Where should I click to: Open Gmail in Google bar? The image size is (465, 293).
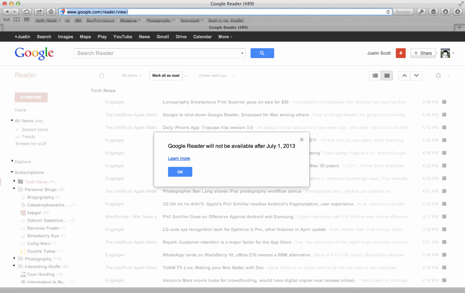(x=163, y=37)
